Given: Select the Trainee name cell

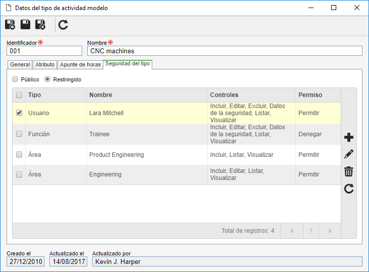Looking at the screenshot, I should click(x=147, y=134).
